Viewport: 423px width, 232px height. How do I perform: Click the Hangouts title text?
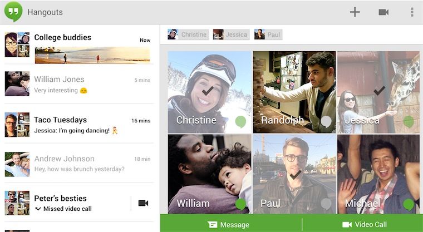[45, 12]
